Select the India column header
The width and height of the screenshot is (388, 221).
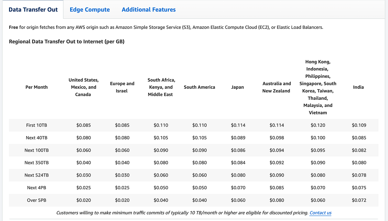pos(358,87)
